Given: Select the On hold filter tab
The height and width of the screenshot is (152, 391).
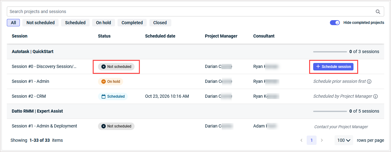Looking at the screenshot, I should [104, 23].
